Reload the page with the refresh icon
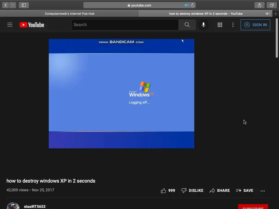The width and height of the screenshot is (279, 209). click(193, 5)
